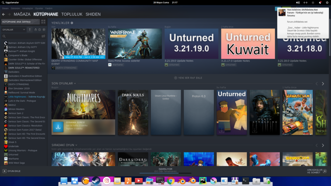Click the YENİLİKLER settings gear
The width and height of the screenshot is (331, 186).
coord(72,23)
